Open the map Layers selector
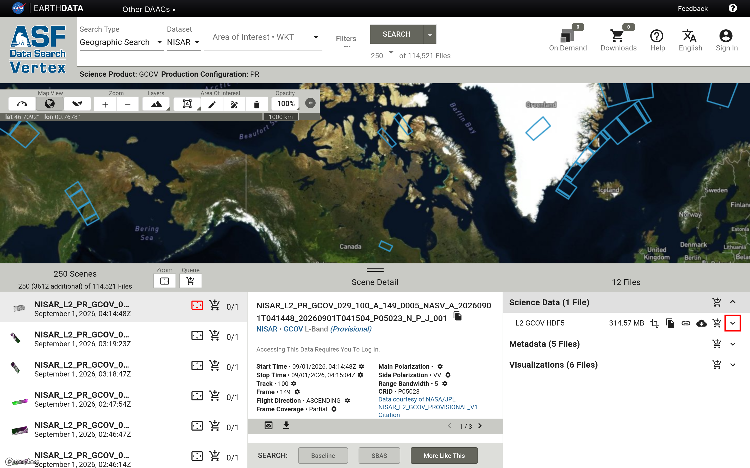 156,104
